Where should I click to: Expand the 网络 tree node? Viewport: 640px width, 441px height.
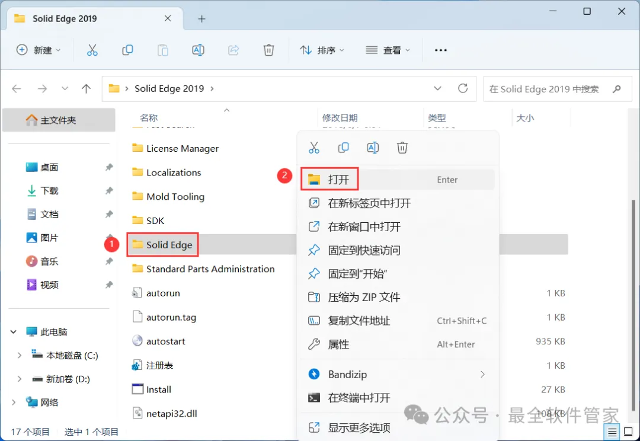point(14,402)
